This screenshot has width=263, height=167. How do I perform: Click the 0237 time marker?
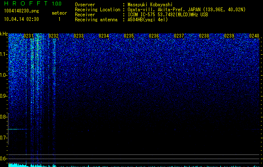tap(179, 36)
